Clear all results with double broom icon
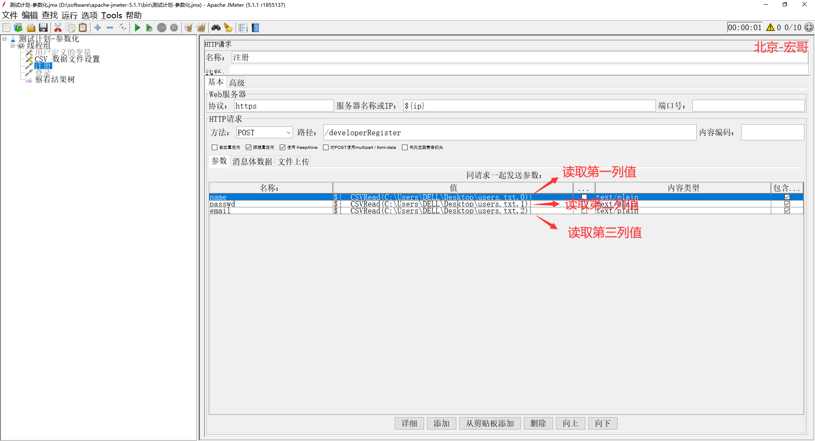 (x=201, y=28)
